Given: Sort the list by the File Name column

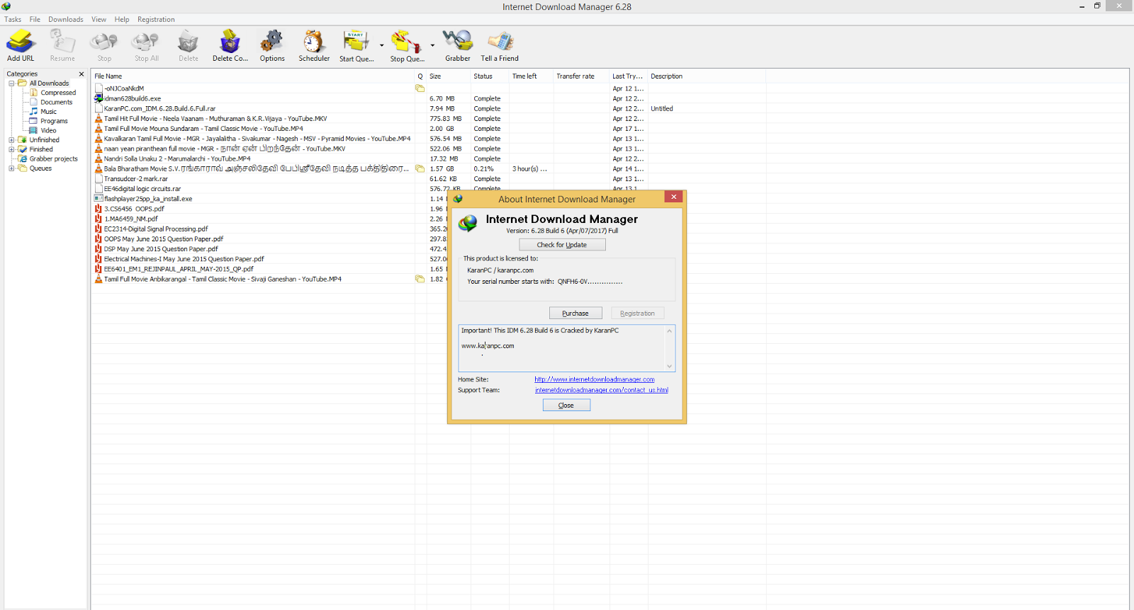Looking at the screenshot, I should (x=253, y=76).
